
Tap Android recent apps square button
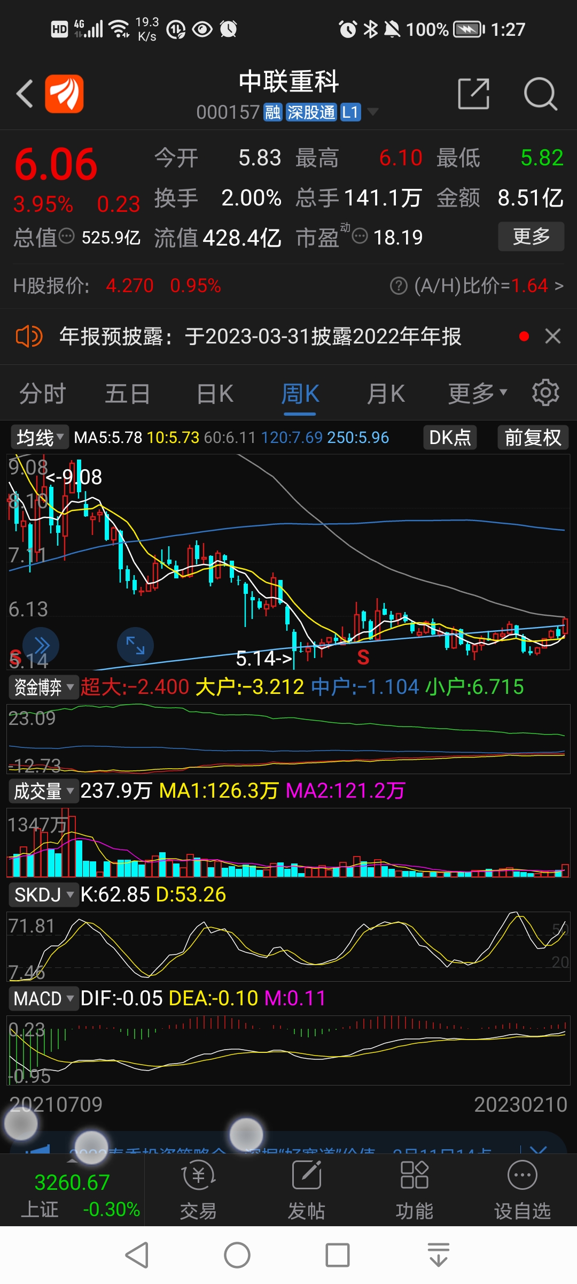click(338, 1255)
